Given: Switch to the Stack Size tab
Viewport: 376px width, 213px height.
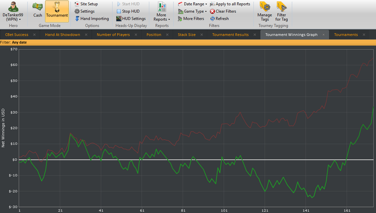Looking at the screenshot, I should 186,35.
